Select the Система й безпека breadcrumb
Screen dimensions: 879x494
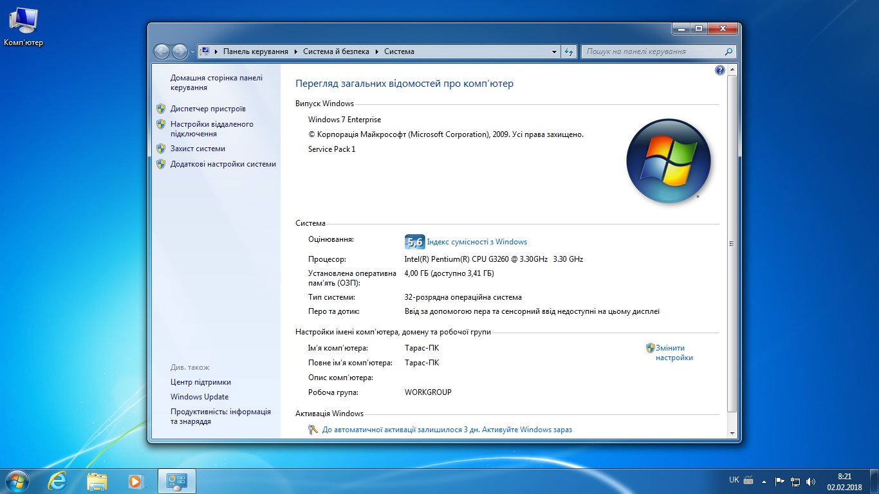(337, 51)
